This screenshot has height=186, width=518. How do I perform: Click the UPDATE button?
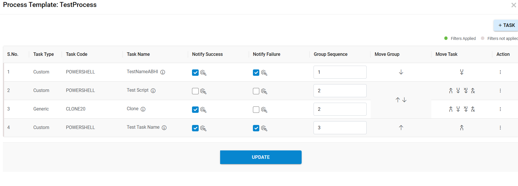260,157
